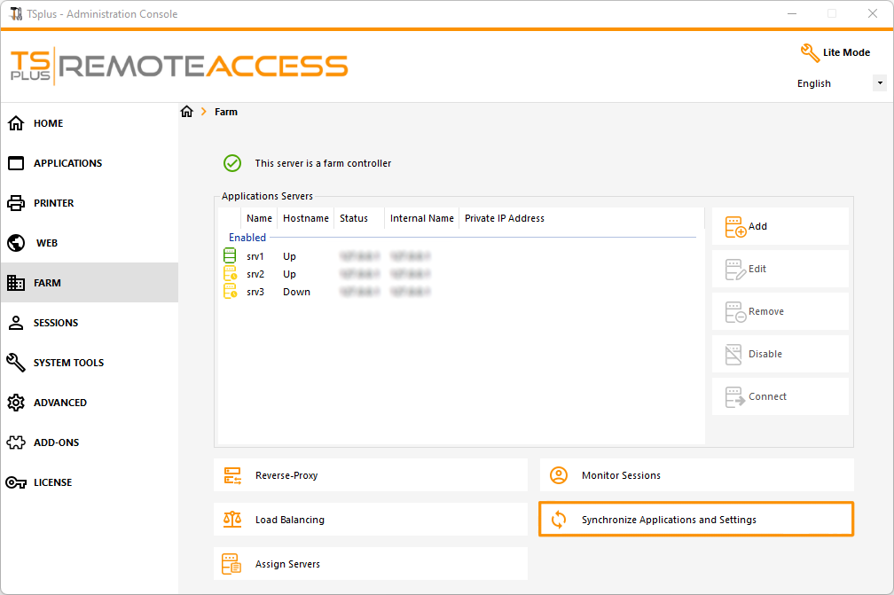Open the Web globe icon
The width and height of the screenshot is (894, 595).
(16, 243)
